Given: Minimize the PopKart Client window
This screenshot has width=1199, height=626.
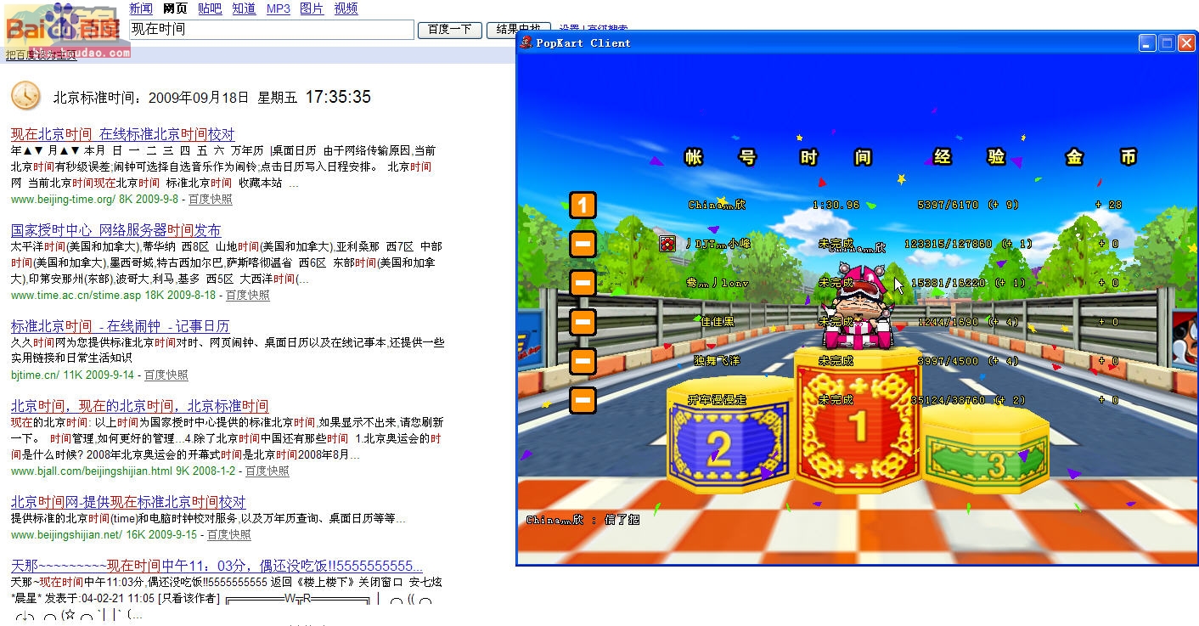Looking at the screenshot, I should 1148,43.
